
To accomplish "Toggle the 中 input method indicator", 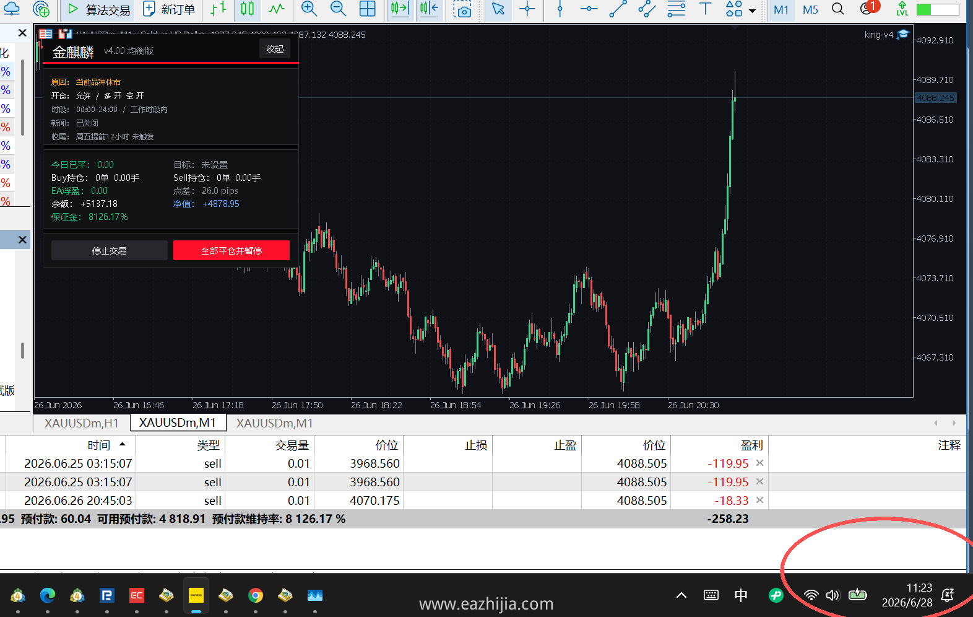I will [741, 595].
